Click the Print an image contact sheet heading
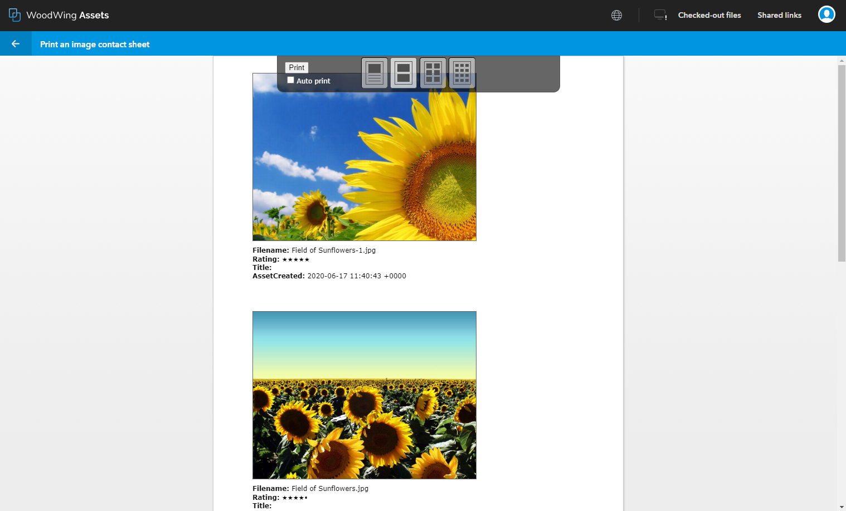Viewport: 846px width, 511px height. click(x=95, y=45)
